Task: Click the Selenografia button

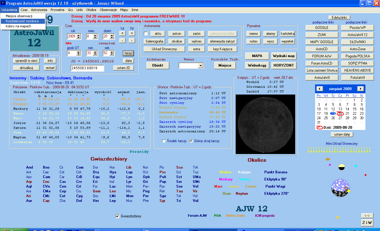Action: (x=154, y=41)
